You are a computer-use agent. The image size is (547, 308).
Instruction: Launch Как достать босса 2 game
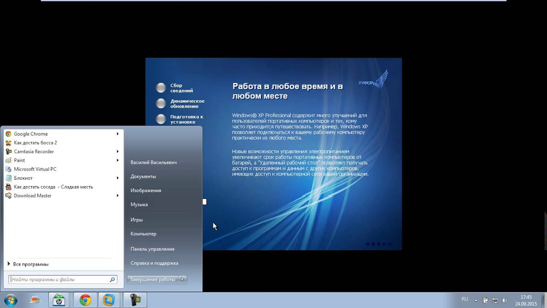[x=63, y=143]
